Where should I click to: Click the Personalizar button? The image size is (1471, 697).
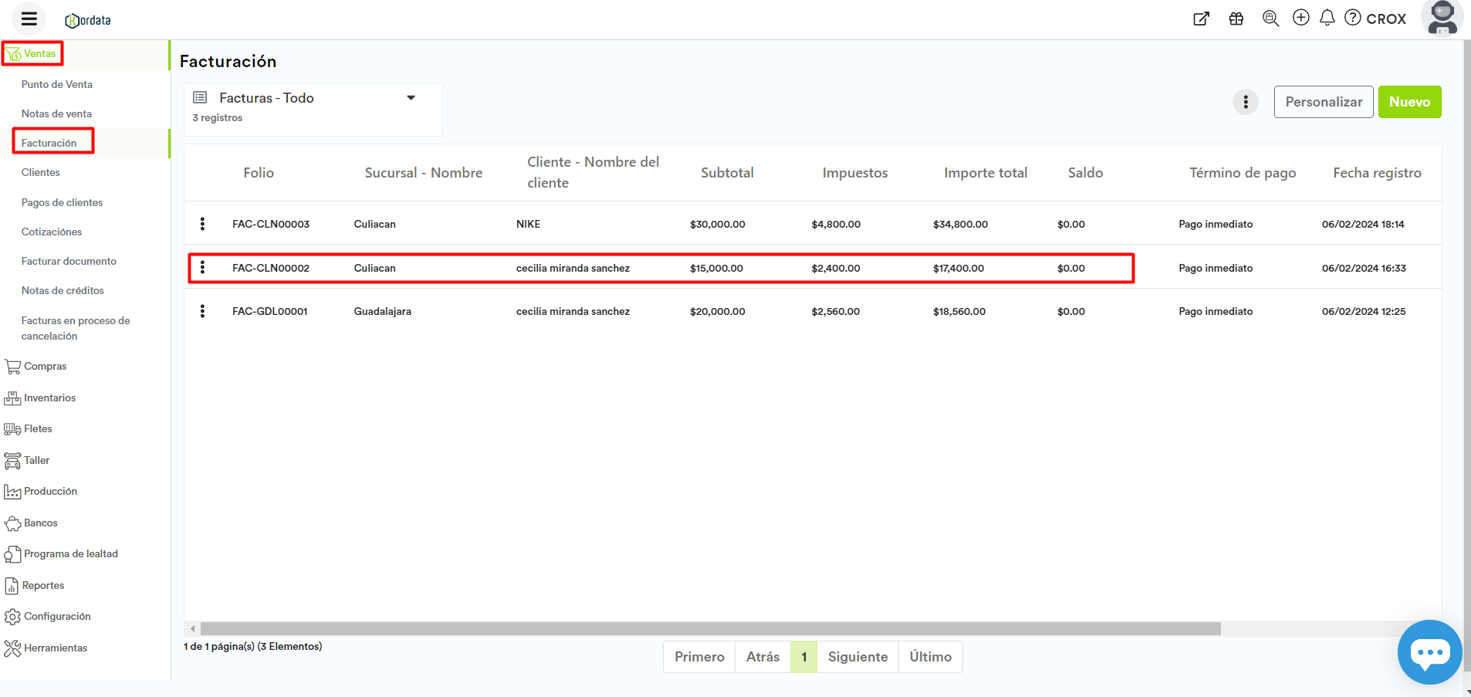(x=1324, y=102)
